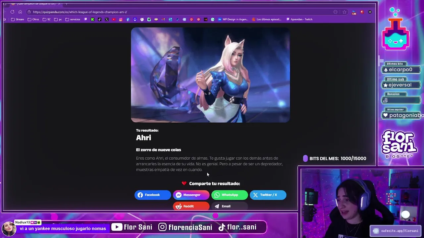Open the pc bookmarks folder

pyautogui.click(x=58, y=19)
